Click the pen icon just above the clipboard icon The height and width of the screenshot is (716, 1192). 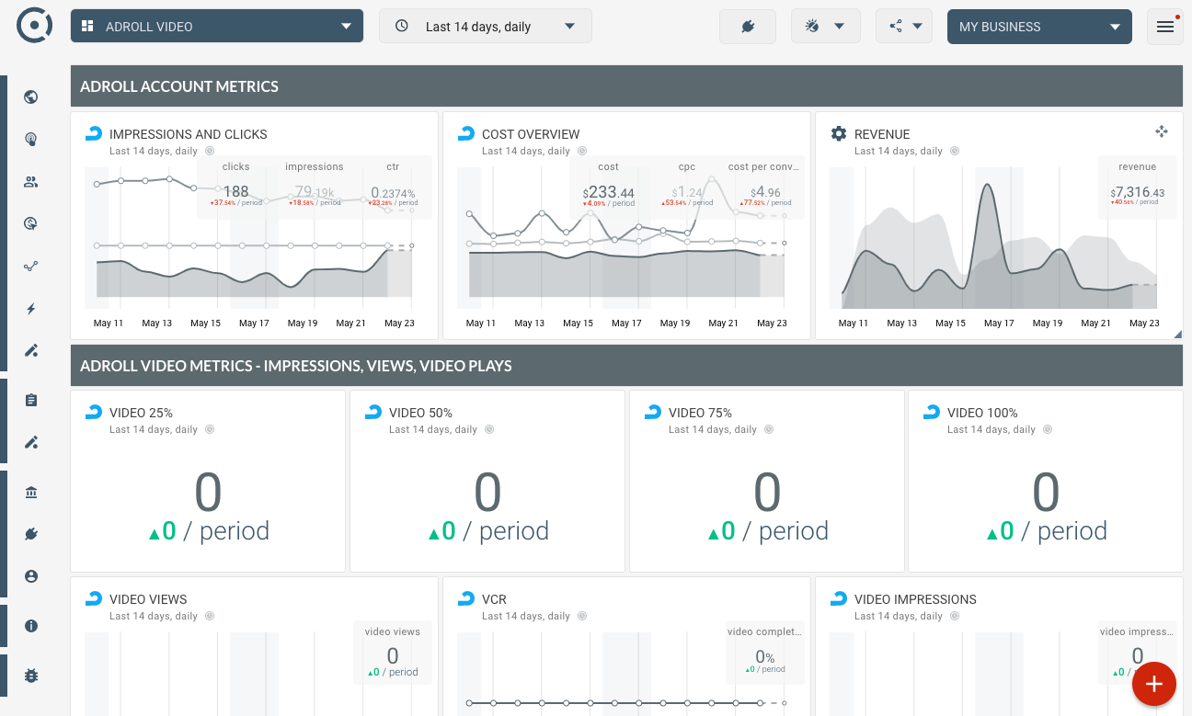click(31, 350)
